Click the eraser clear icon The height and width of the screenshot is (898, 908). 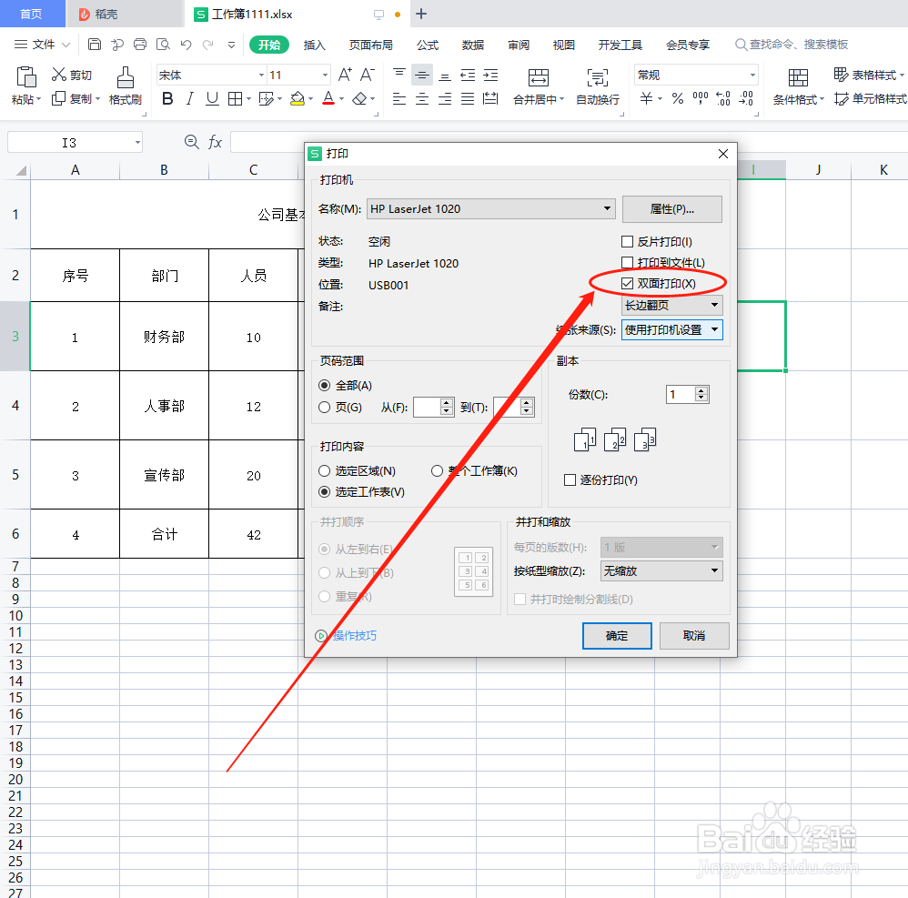359,99
